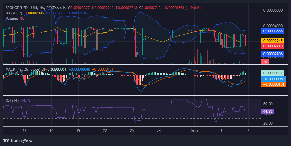
Task: Click the RSI 20.00 axis label
Action: coord(268,123)
